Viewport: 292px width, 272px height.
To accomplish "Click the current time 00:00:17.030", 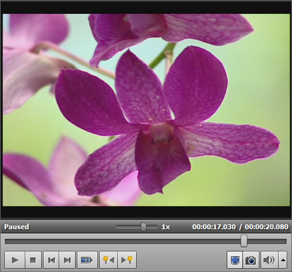I will (214, 227).
